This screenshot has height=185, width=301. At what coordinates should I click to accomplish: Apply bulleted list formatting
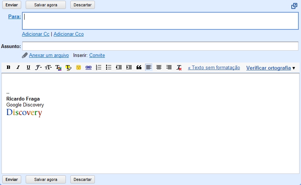[x=109, y=68]
